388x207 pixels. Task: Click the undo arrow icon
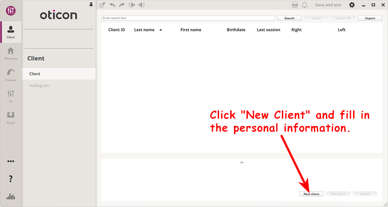point(113,5)
